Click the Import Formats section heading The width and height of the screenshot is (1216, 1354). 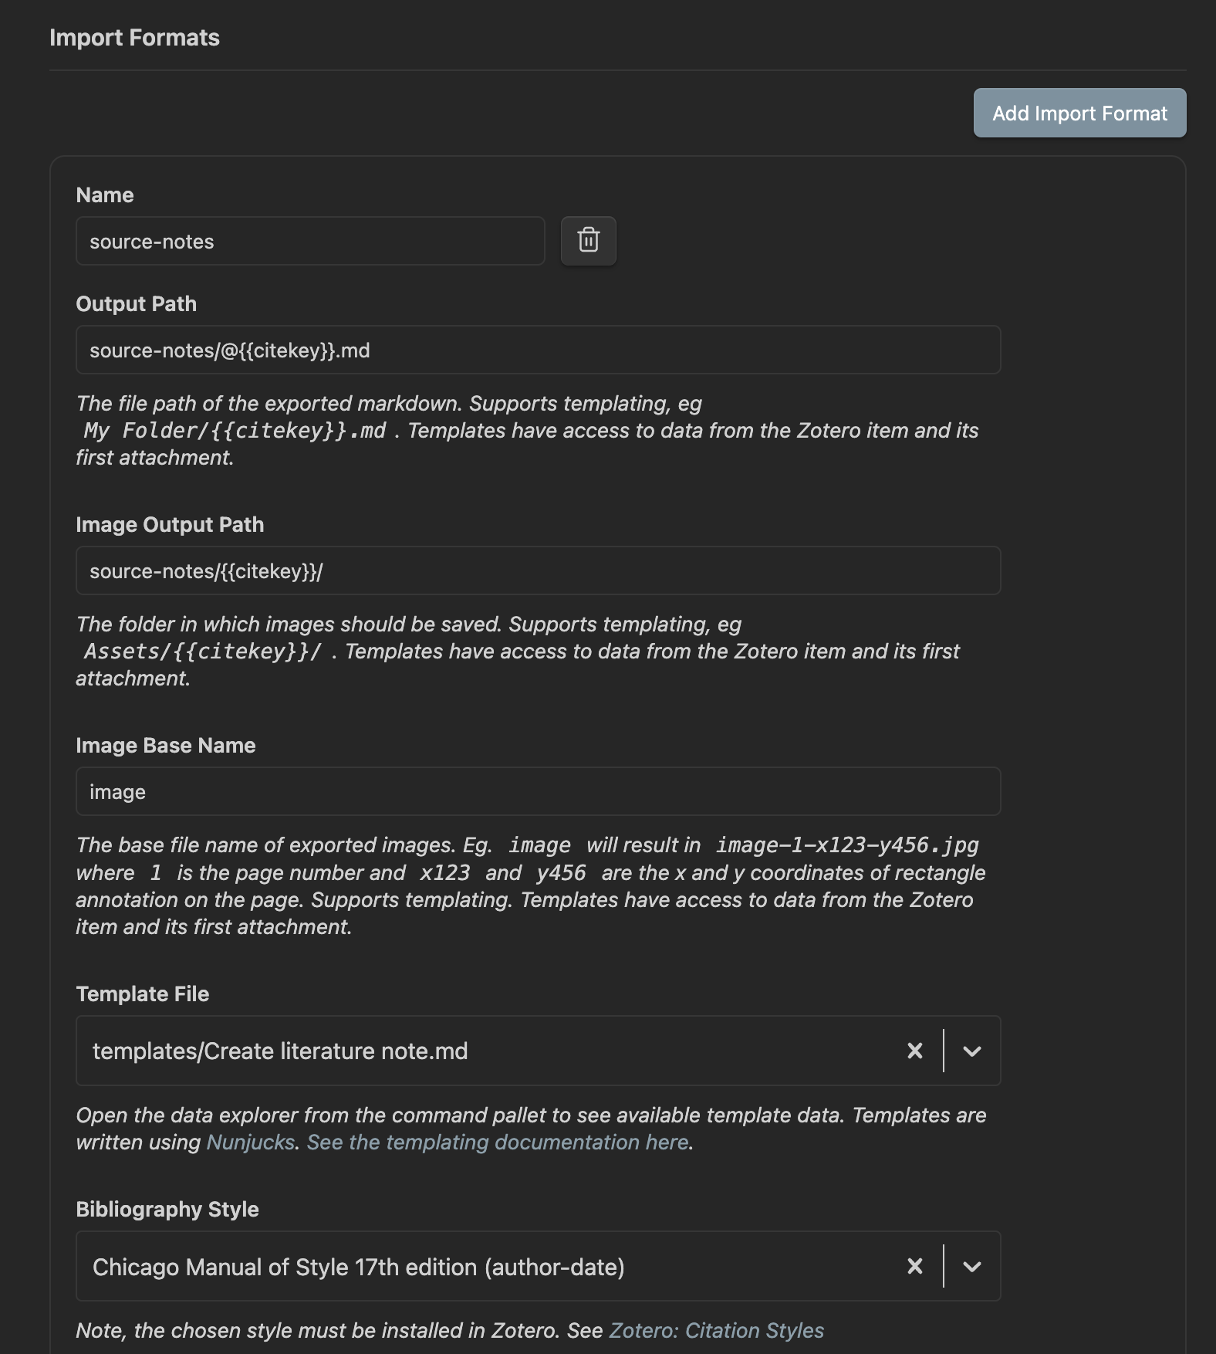point(134,38)
